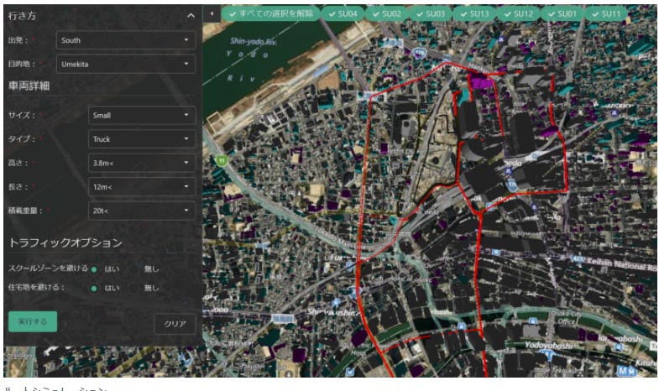This screenshot has height=391, width=659.
Task: Click Shin-yodo Riv. map label
Action: click(253, 41)
